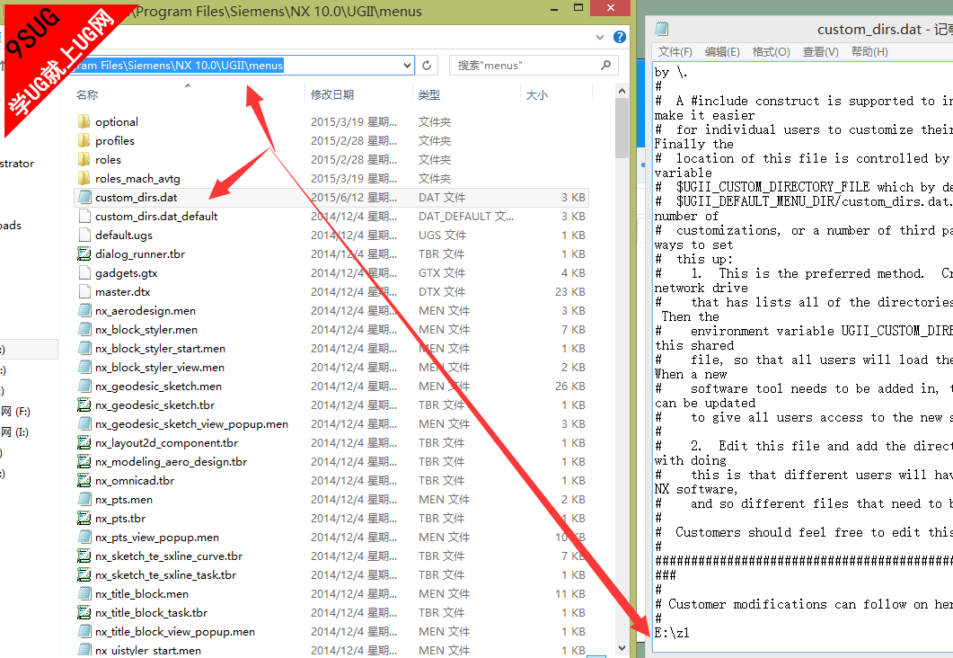
Task: Select the dialog_runner.tbr file icon
Action: tap(84, 253)
